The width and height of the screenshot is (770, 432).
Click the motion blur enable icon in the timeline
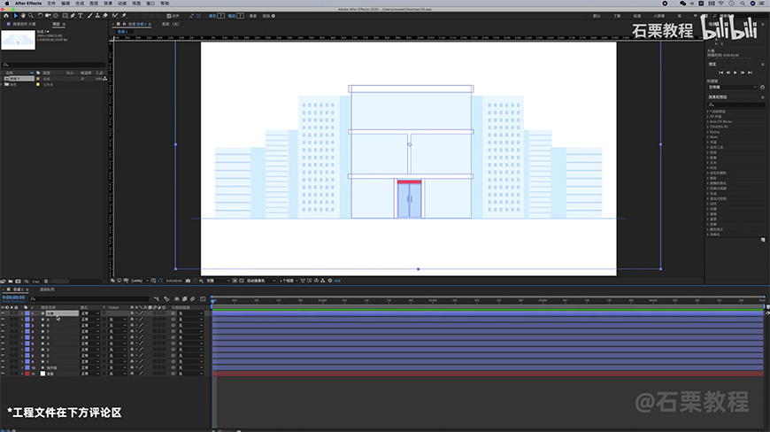coord(193,299)
